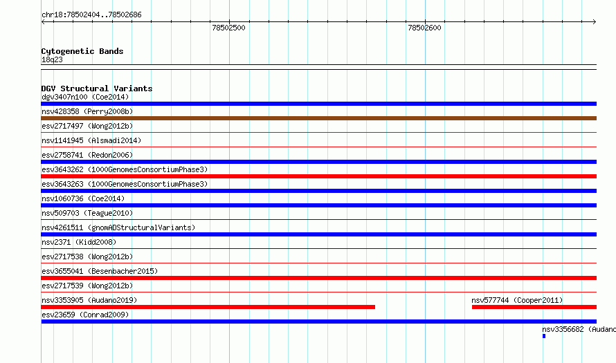Screen dimensions: 616x363
Task: Select the blue dgv3407n100 variant bar
Action: (x=318, y=104)
